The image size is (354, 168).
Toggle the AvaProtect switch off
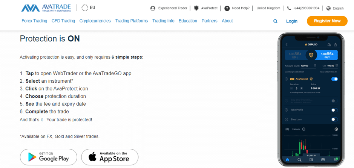click(334, 79)
